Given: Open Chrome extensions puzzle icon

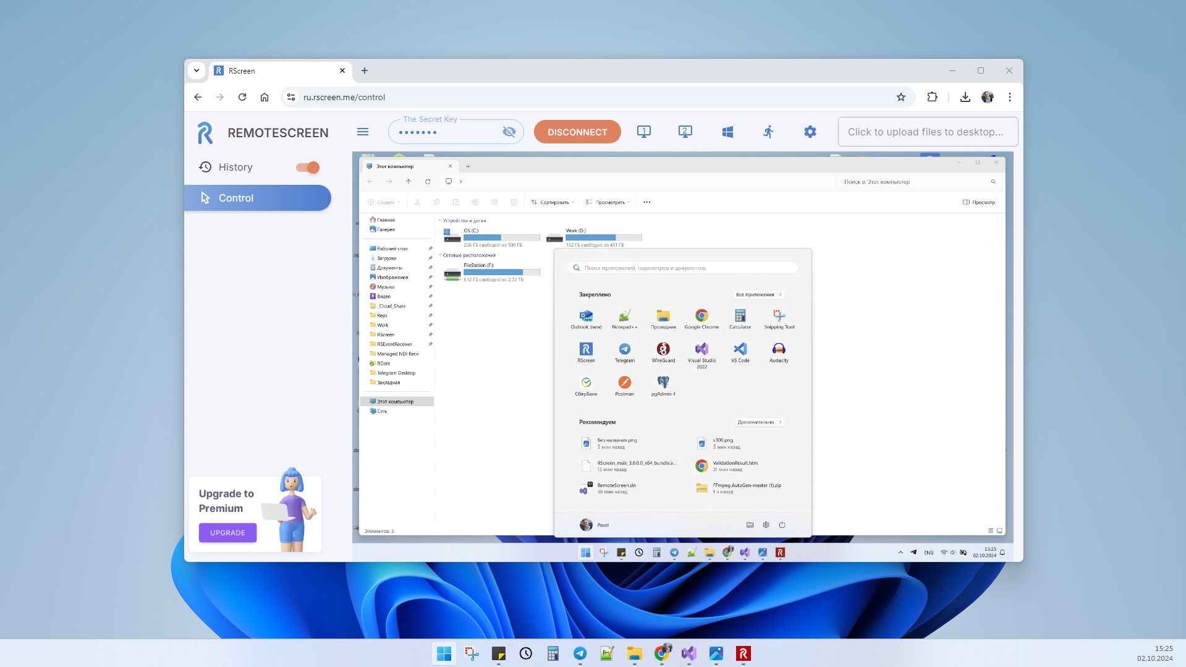Looking at the screenshot, I should (932, 97).
